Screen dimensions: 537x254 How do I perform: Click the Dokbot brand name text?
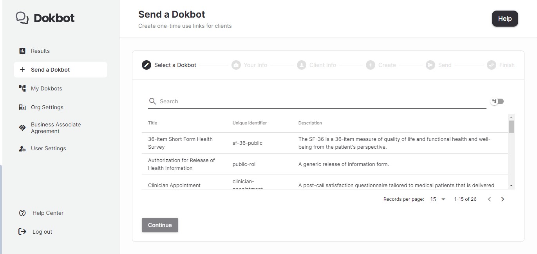(x=54, y=18)
